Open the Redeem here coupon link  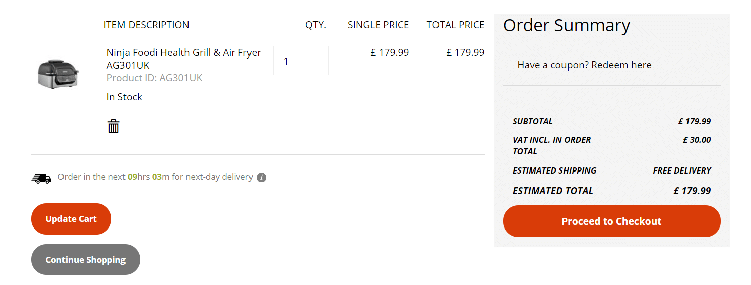[x=621, y=65]
